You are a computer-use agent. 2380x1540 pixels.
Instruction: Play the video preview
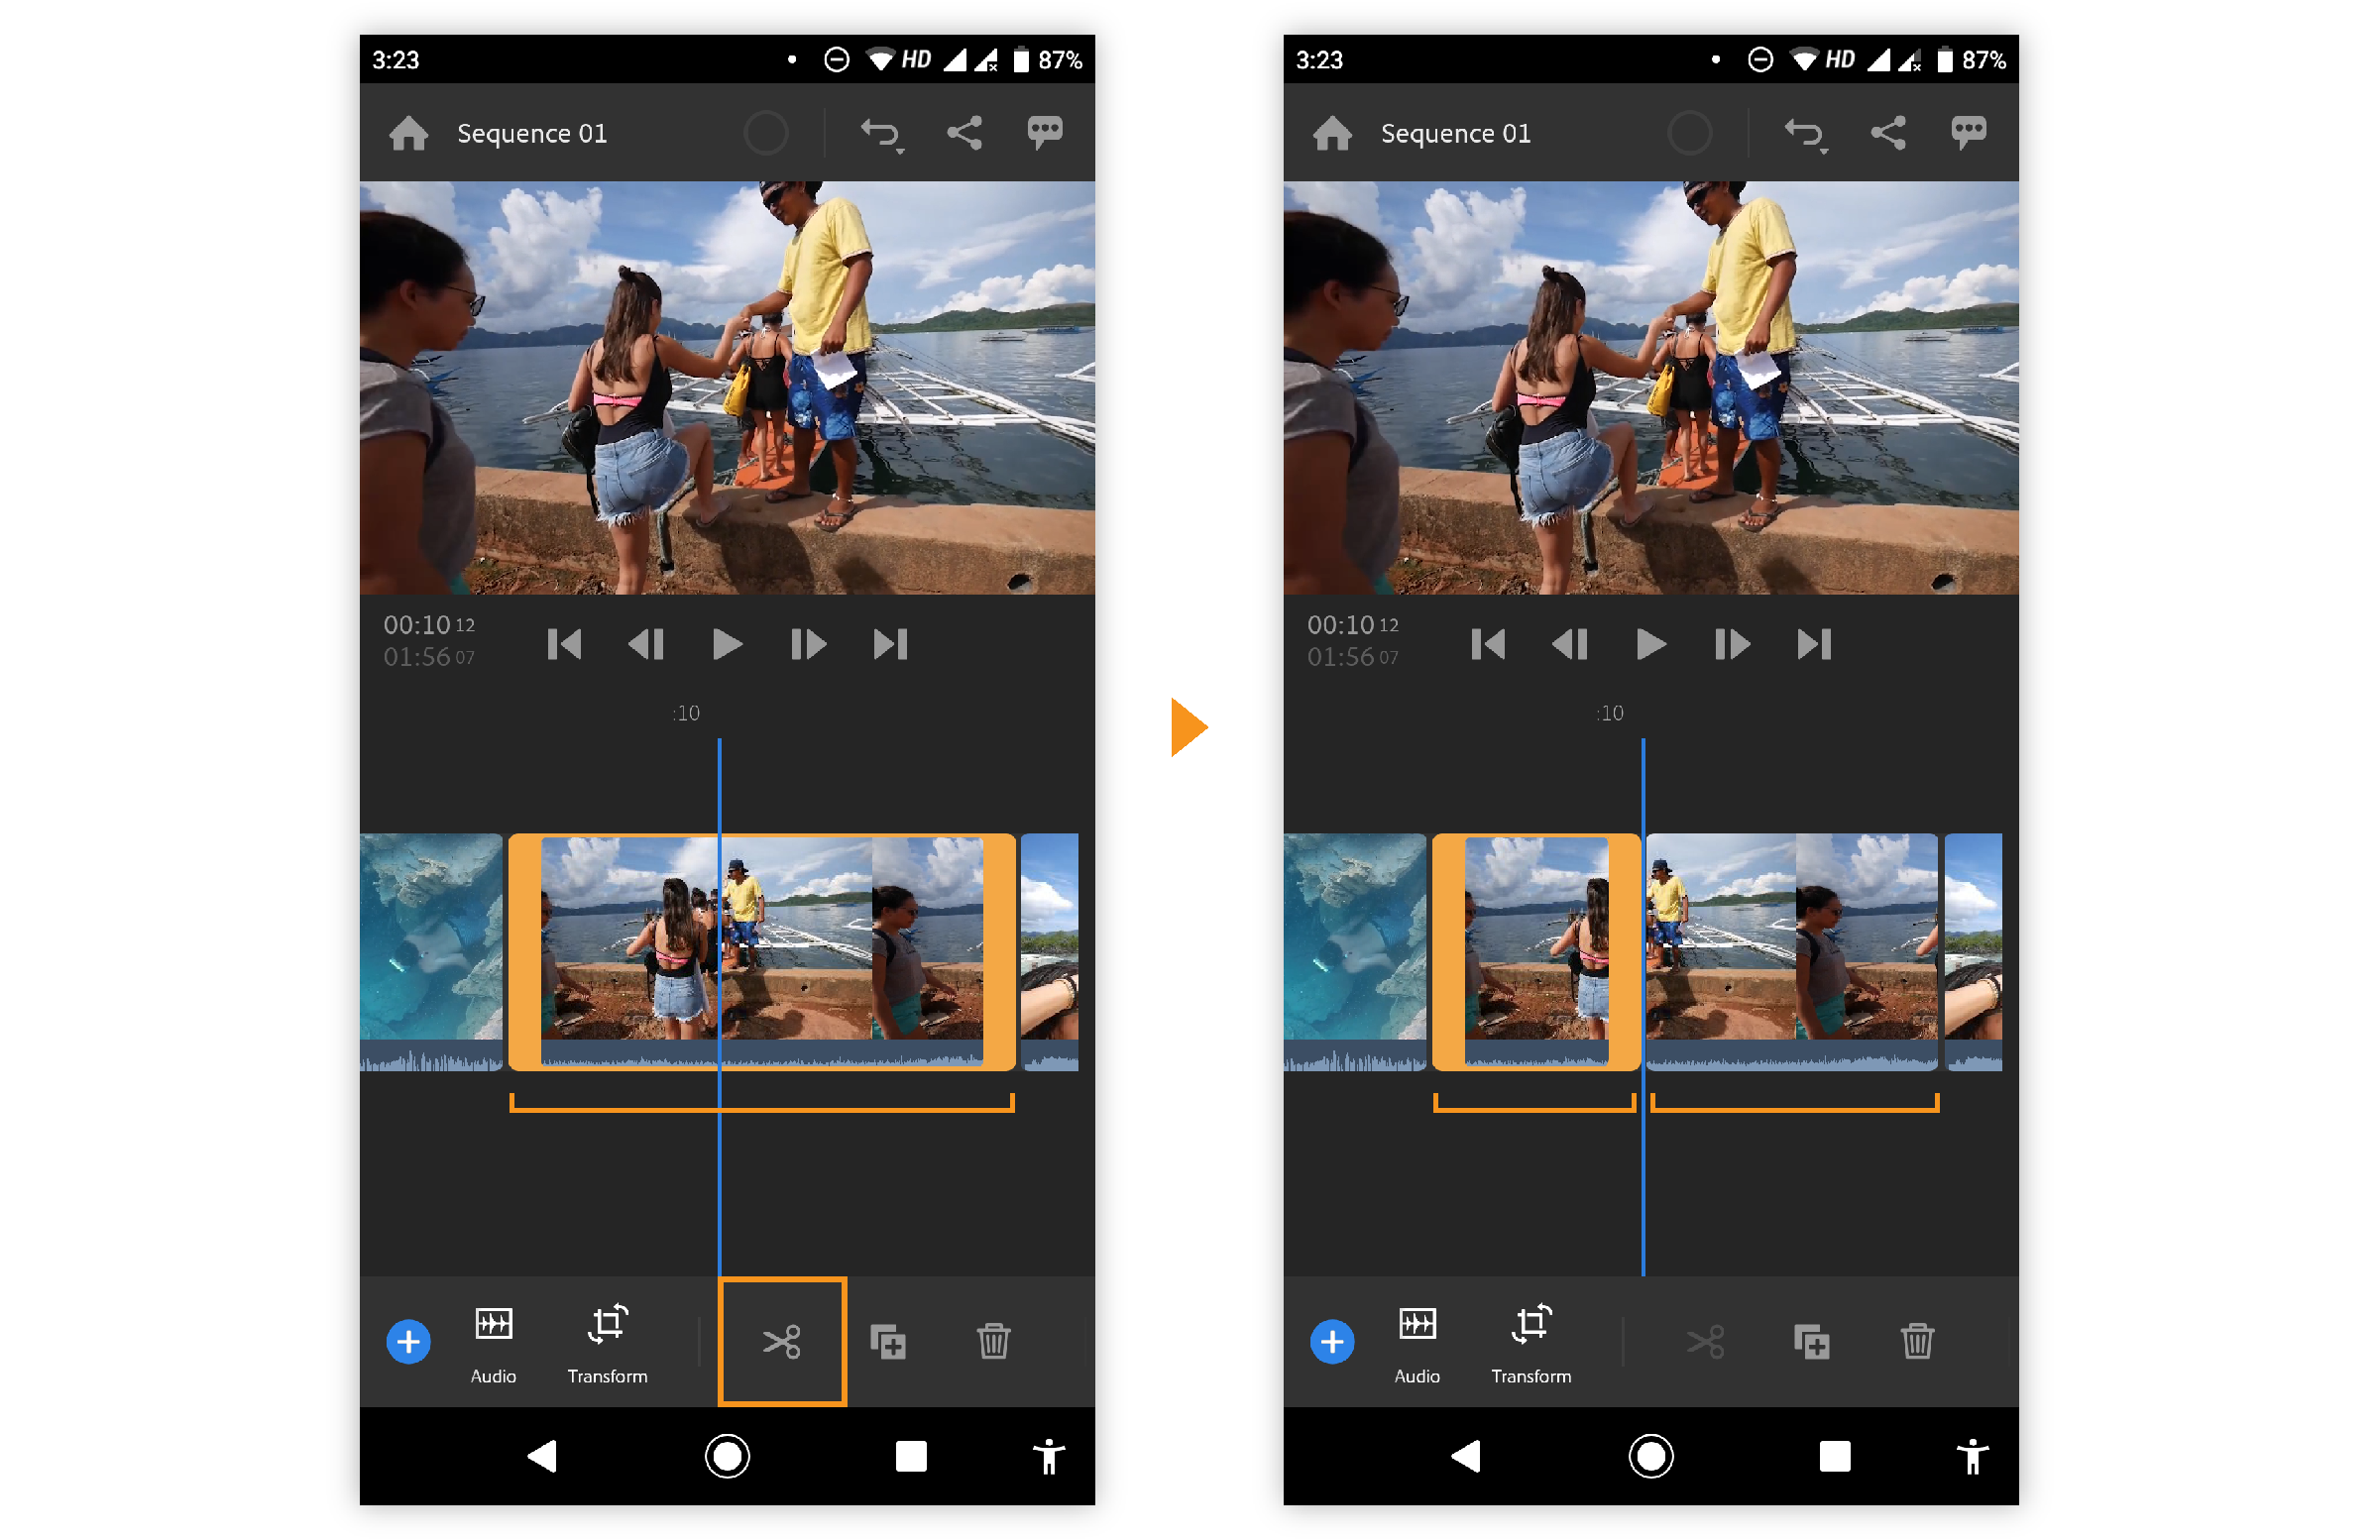click(x=727, y=644)
